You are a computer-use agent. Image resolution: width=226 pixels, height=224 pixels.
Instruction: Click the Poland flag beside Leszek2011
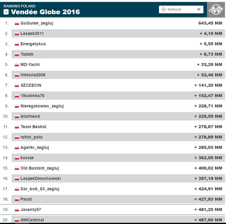[17, 34]
